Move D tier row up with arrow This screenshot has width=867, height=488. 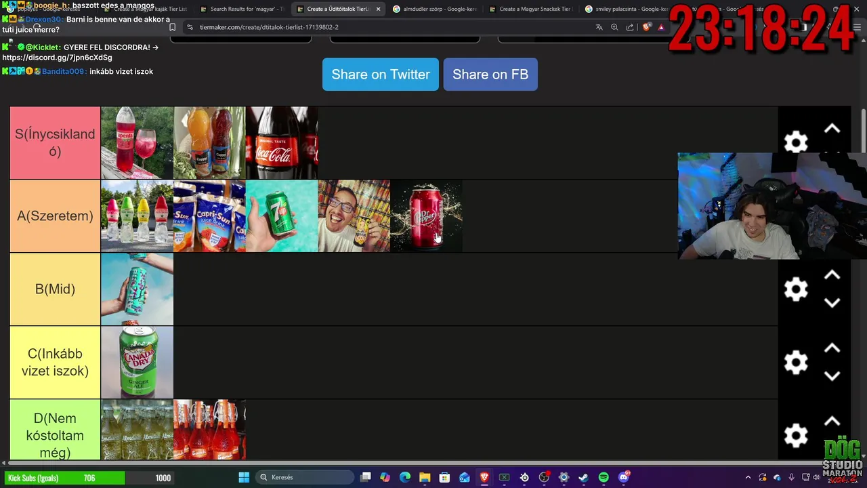pyautogui.click(x=832, y=422)
